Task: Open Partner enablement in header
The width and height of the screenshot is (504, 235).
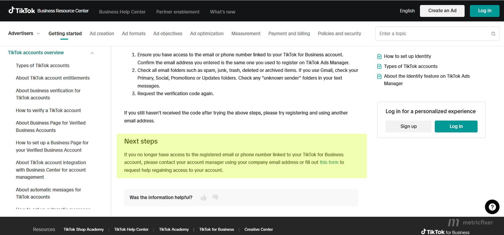Action: point(178,12)
